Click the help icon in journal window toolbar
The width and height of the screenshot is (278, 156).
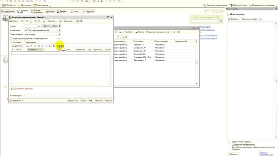pos(179,32)
